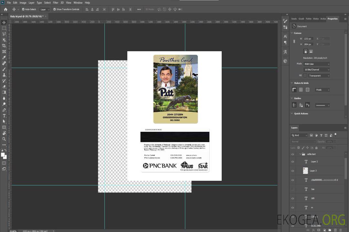Hide the '169' text layer
349x232 pixels.
[293, 198]
